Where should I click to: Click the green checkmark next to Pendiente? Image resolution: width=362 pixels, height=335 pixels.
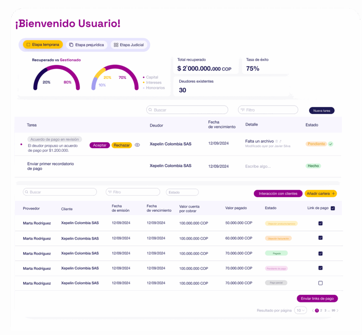click(x=331, y=144)
